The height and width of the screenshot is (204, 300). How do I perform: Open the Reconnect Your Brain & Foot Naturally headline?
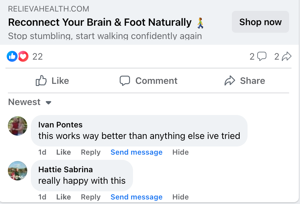[x=100, y=22]
